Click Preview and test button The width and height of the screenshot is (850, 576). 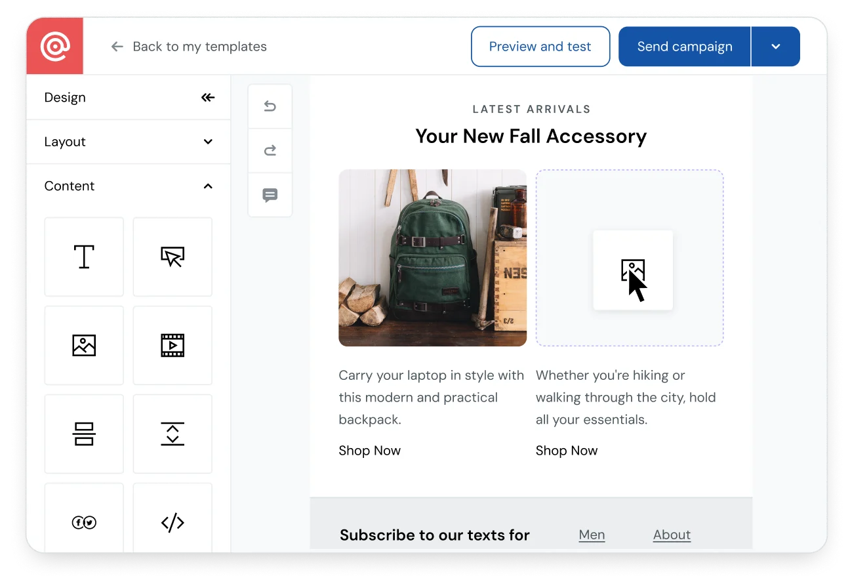540,47
